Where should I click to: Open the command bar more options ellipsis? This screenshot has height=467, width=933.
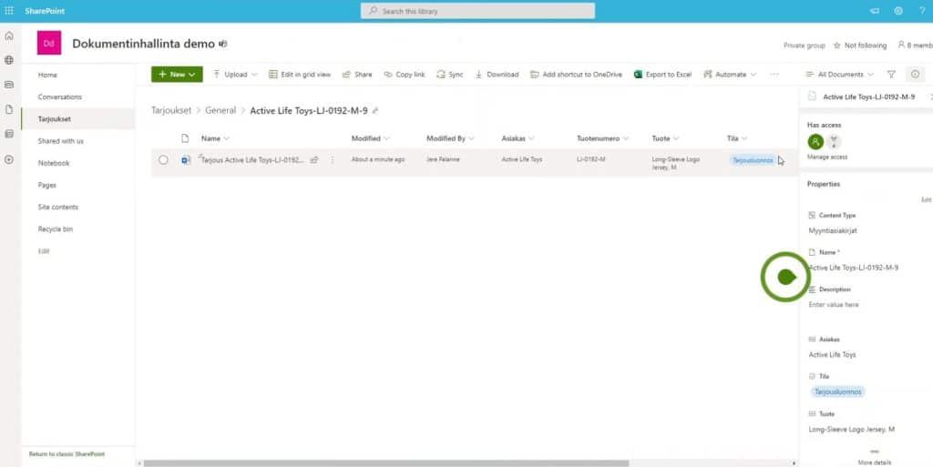[774, 75]
